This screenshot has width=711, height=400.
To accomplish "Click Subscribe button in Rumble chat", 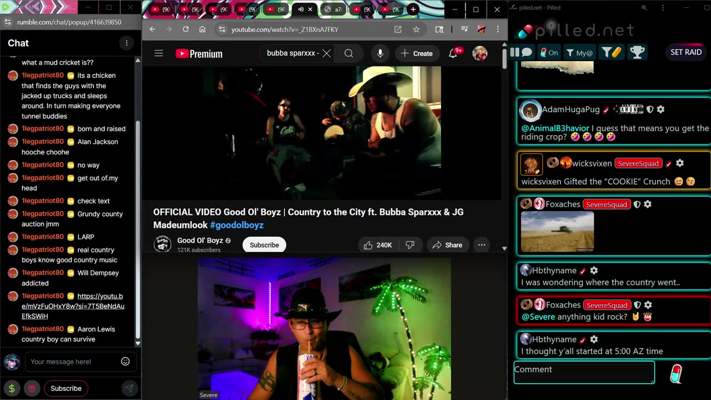I will coord(66,388).
